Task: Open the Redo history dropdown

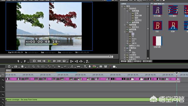Action: point(68,67)
